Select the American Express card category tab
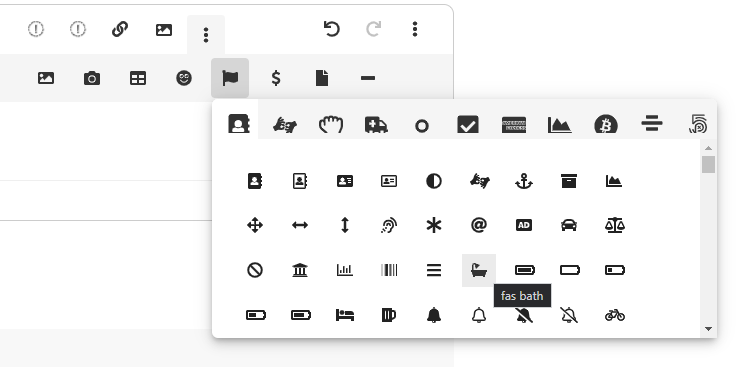The height and width of the screenshot is (383, 751). coord(514,125)
